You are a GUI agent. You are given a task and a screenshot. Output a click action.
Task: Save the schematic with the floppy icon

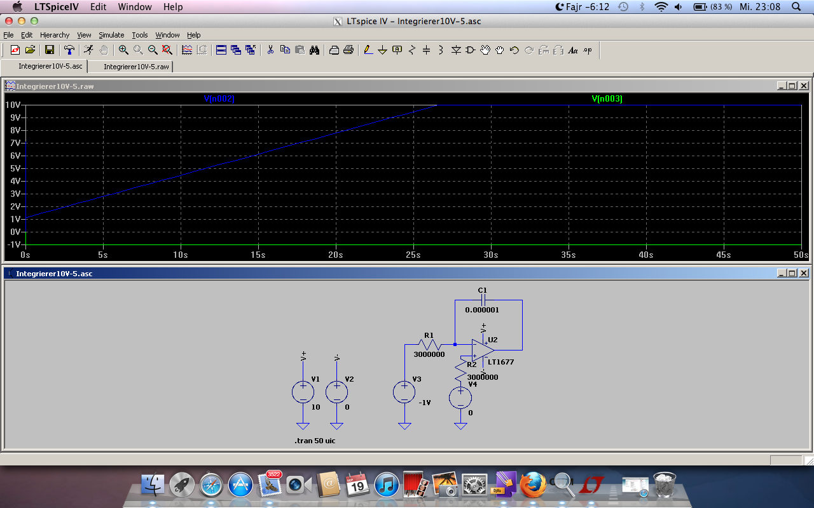(49, 50)
